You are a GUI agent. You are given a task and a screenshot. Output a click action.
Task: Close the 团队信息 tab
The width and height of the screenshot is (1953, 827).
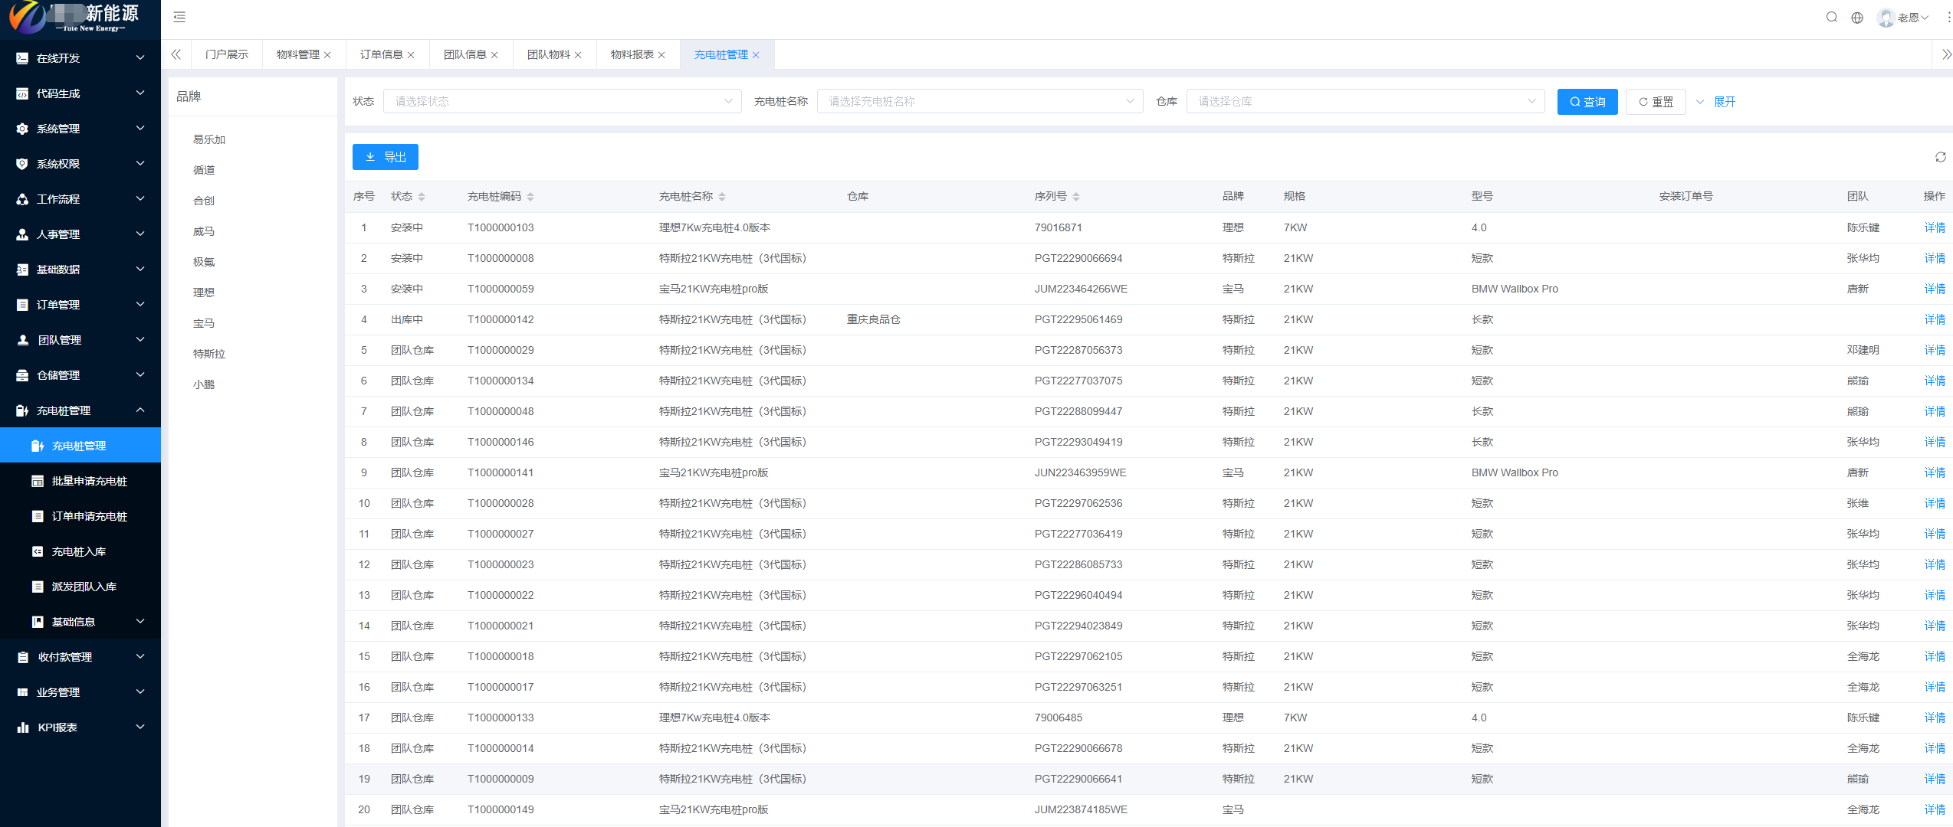pyautogui.click(x=494, y=55)
